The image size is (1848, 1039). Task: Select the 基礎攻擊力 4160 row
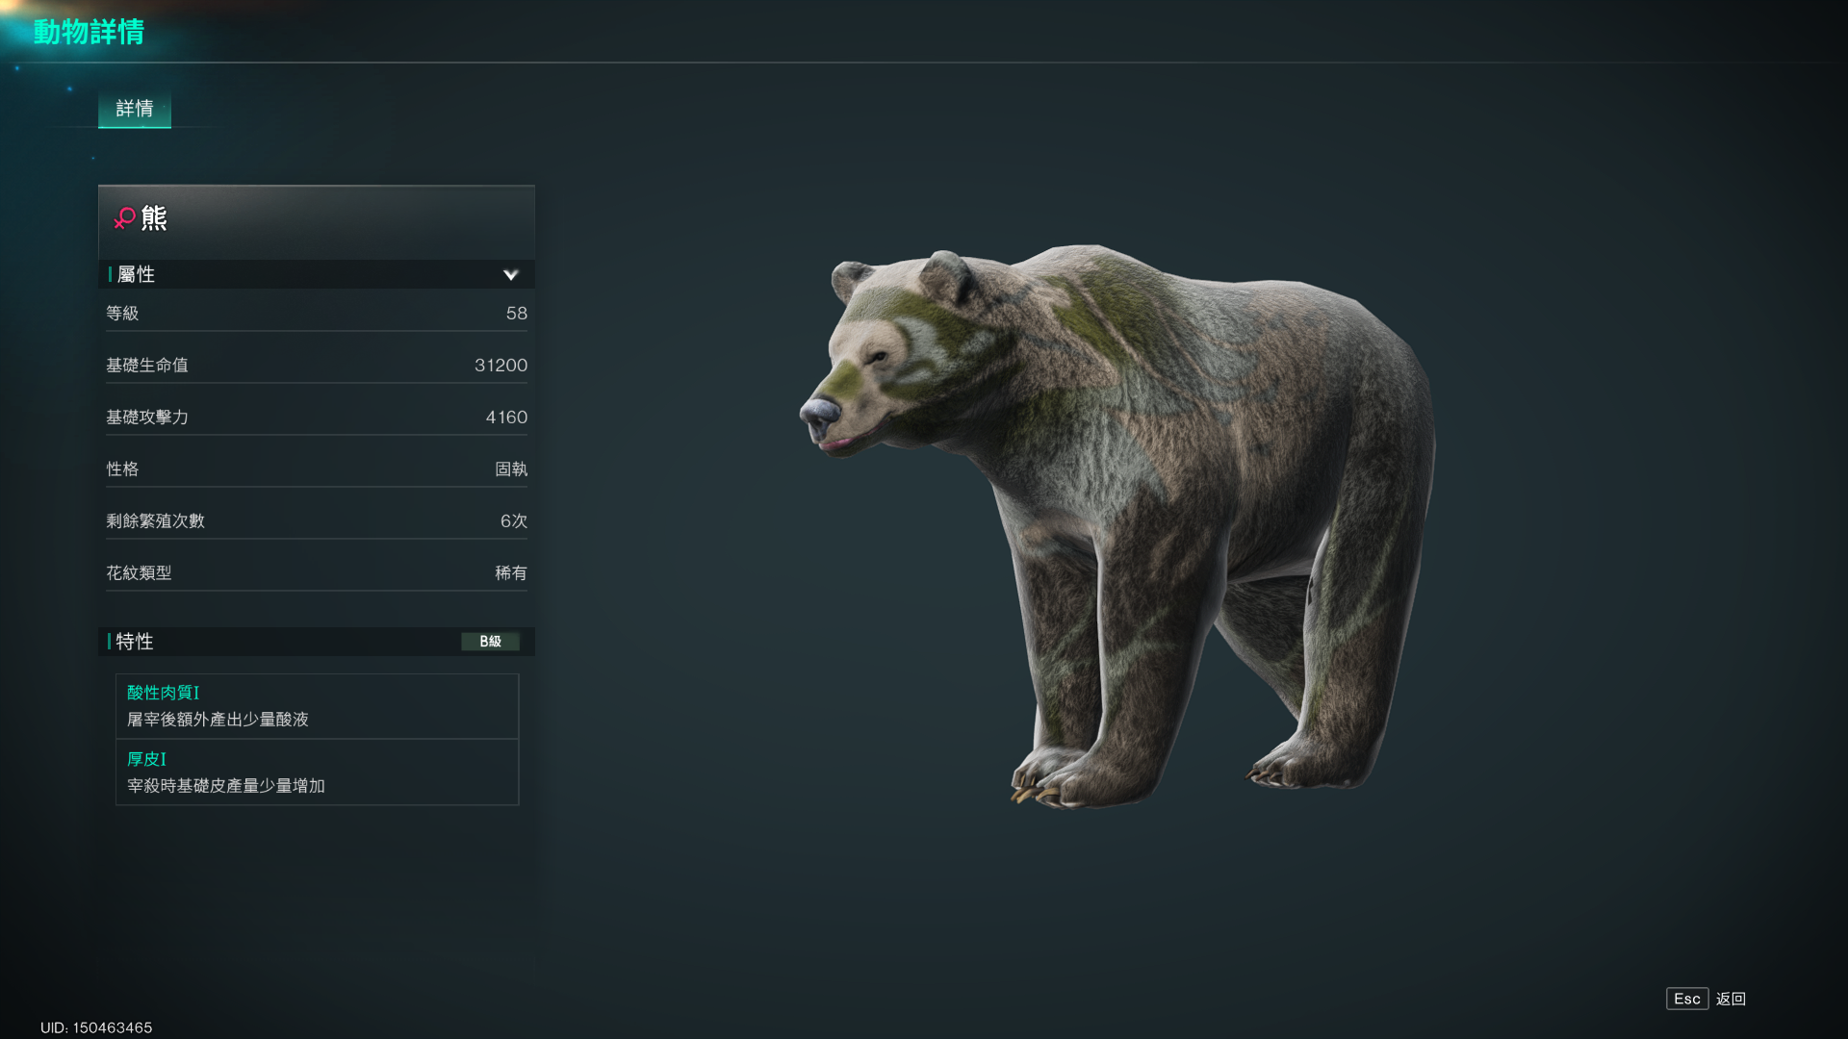point(317,418)
